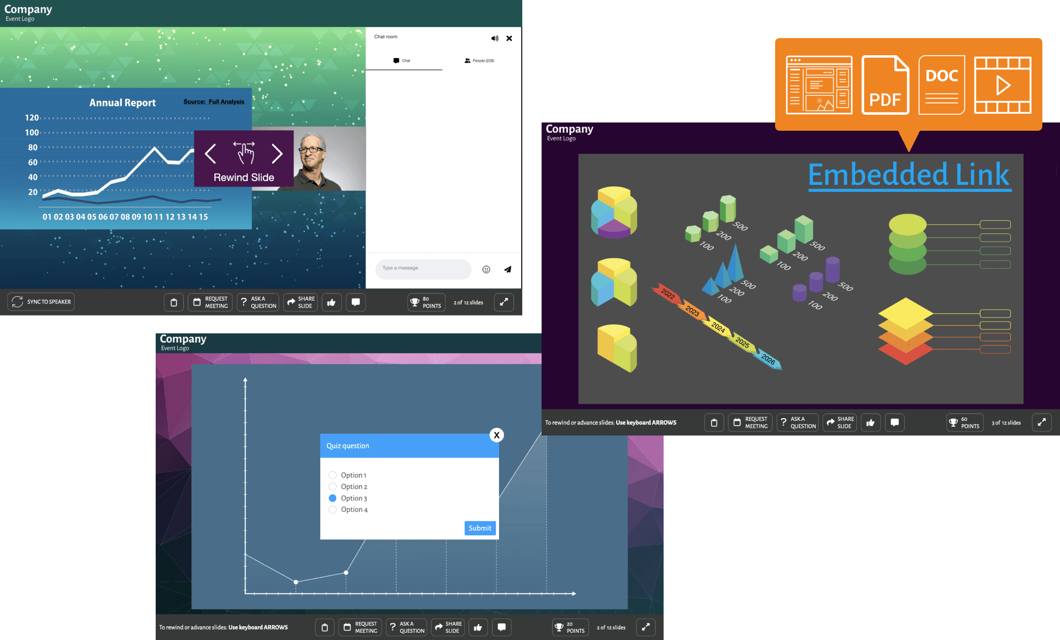Open chat bubble icon in top-left window toolbar

[x=356, y=302]
